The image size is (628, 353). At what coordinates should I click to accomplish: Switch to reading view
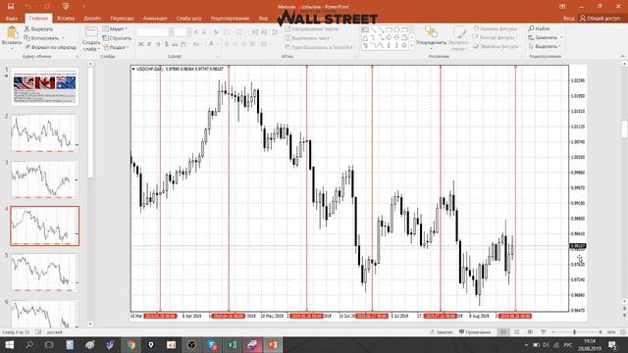[530, 332]
